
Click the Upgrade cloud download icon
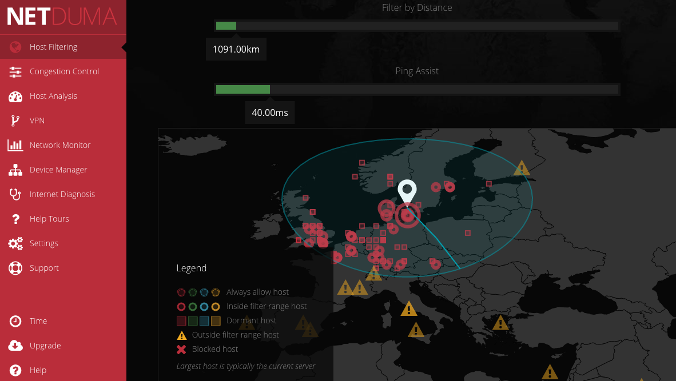(15, 346)
